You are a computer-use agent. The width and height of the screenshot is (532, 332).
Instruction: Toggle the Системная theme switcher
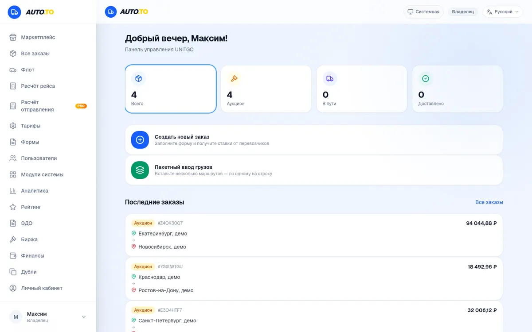(423, 12)
